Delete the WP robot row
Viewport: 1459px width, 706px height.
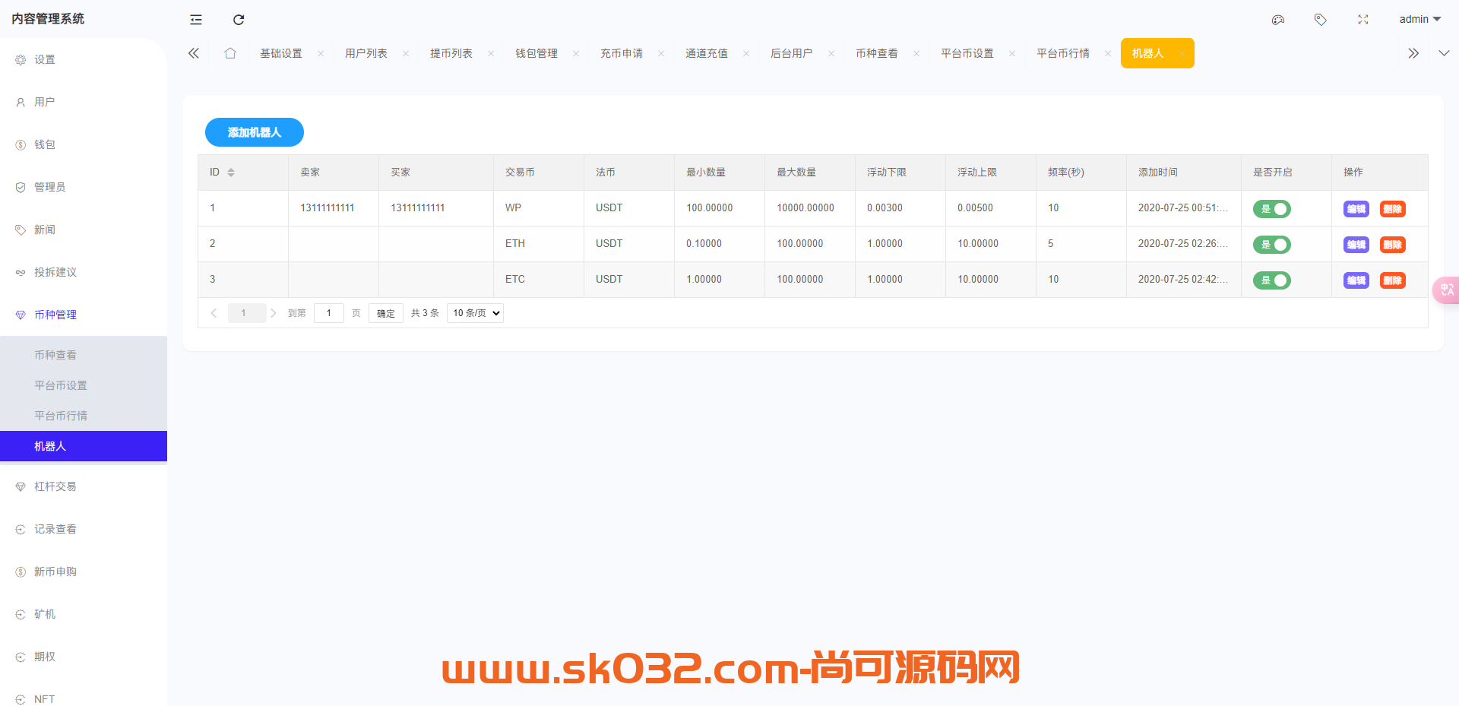tap(1393, 209)
